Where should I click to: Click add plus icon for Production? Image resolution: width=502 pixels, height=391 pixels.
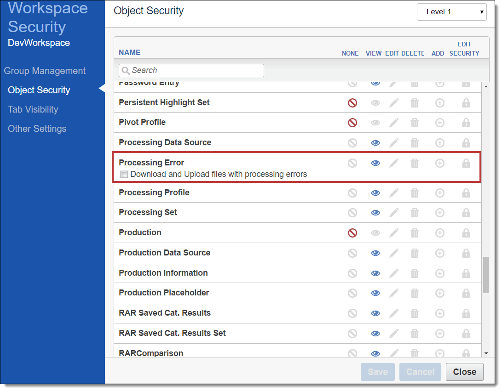[x=440, y=233]
